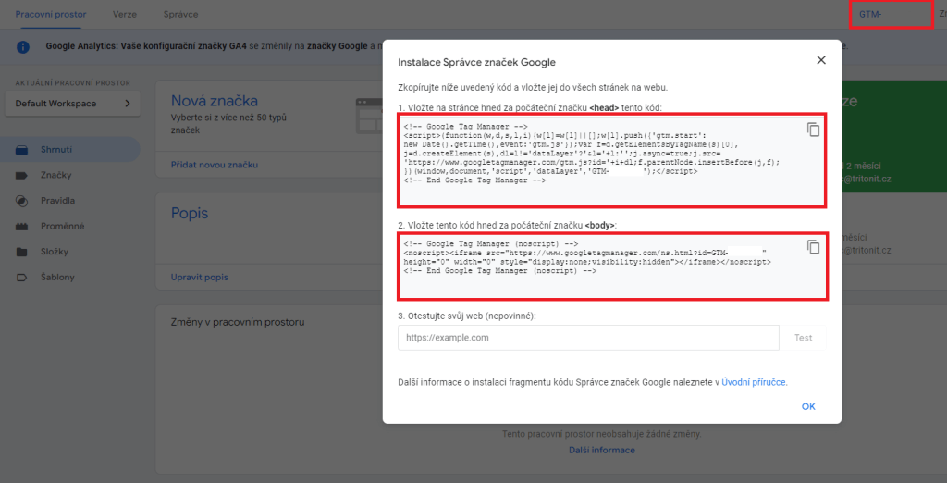Click the dialog title Instalace Správce značek Google
The width and height of the screenshot is (947, 483).
tap(476, 62)
